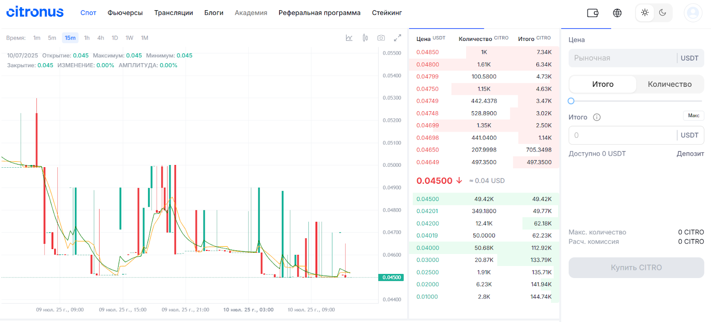Viewport: 711px width, 322px height.
Task: Open the Стейкинг menu item
Action: [x=387, y=13]
